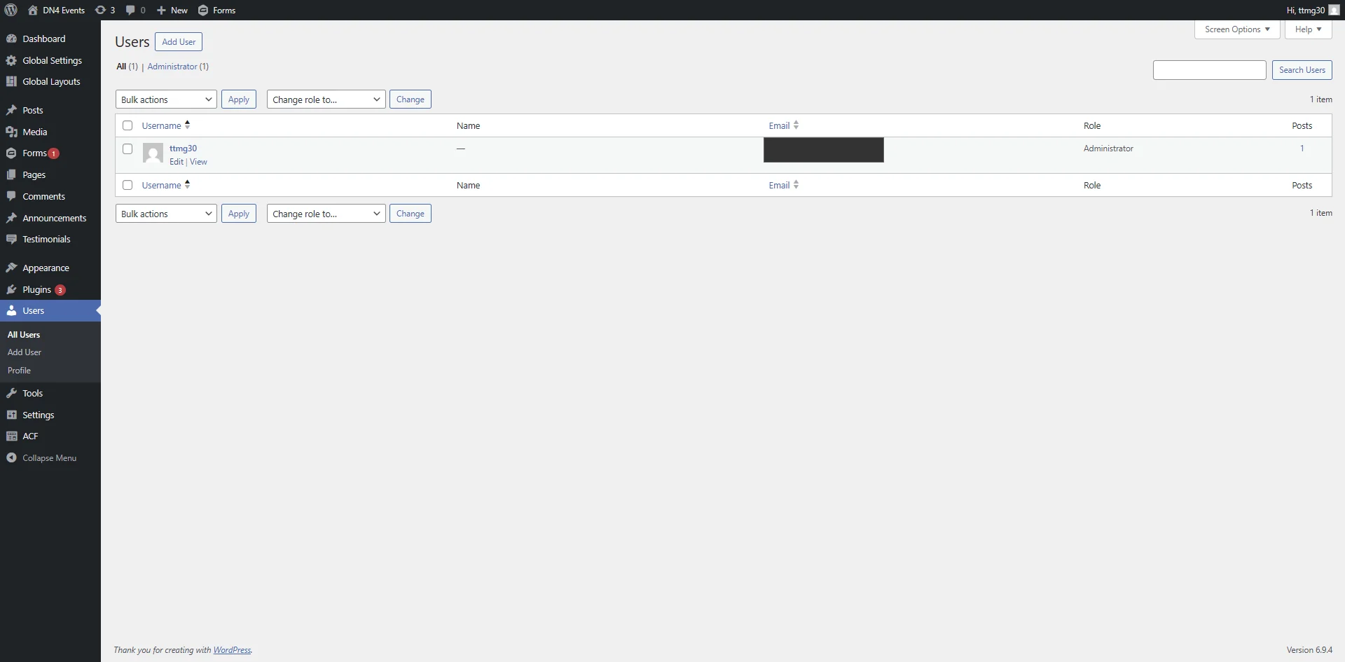Click the Add User button
This screenshot has width=1345, height=662.
point(178,41)
